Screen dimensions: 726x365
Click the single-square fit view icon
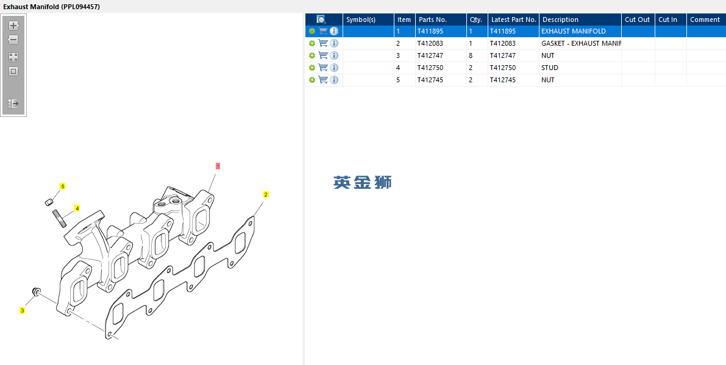[x=13, y=71]
